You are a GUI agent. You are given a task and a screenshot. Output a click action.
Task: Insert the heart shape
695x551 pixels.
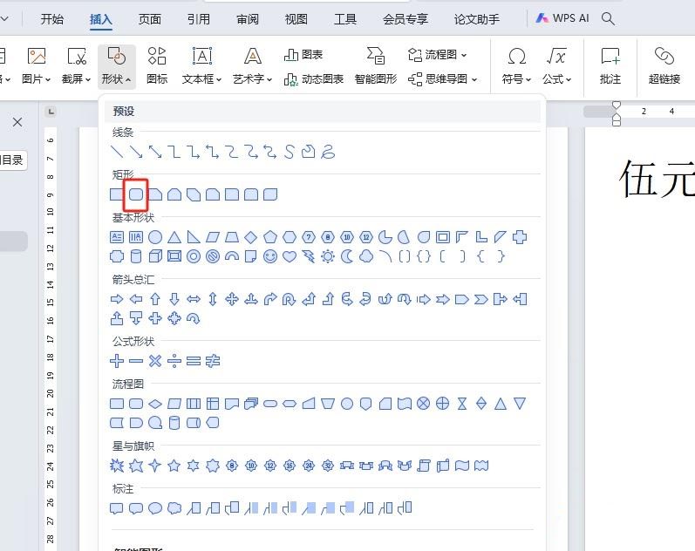pyautogui.click(x=290, y=256)
